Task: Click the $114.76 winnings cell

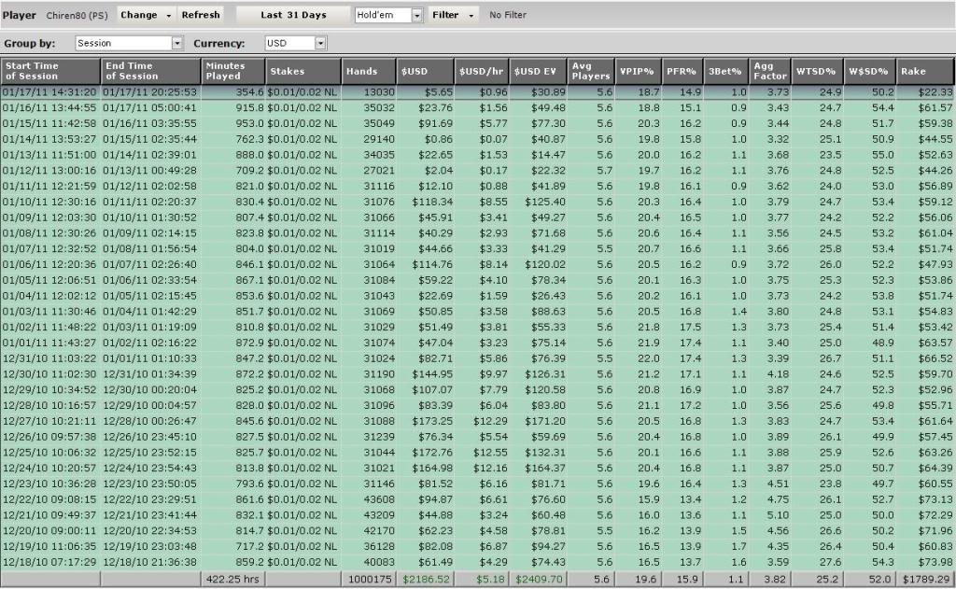Action: (425, 264)
